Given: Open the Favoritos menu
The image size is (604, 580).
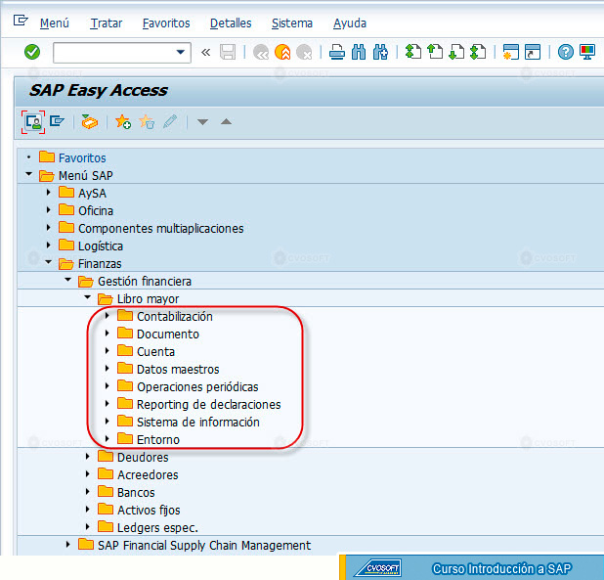Looking at the screenshot, I should coord(166,23).
